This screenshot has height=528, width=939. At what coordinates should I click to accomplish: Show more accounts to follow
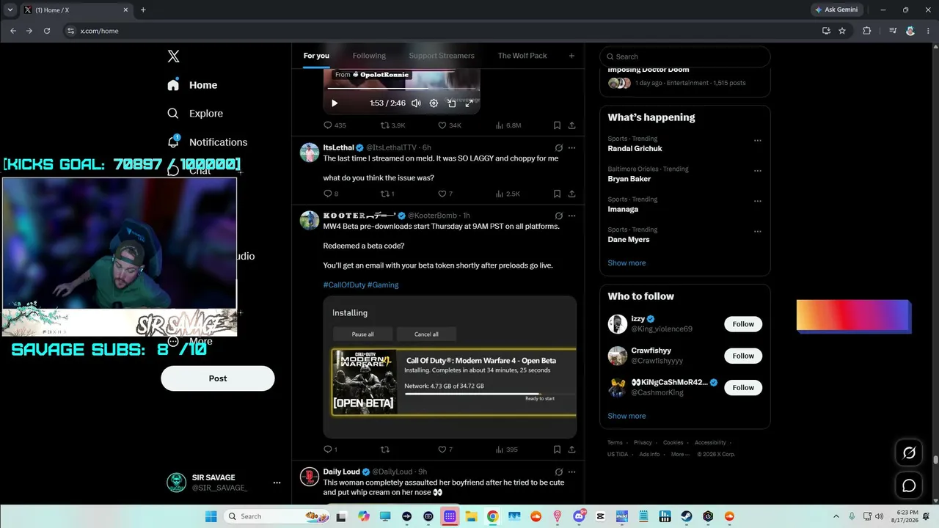point(626,416)
